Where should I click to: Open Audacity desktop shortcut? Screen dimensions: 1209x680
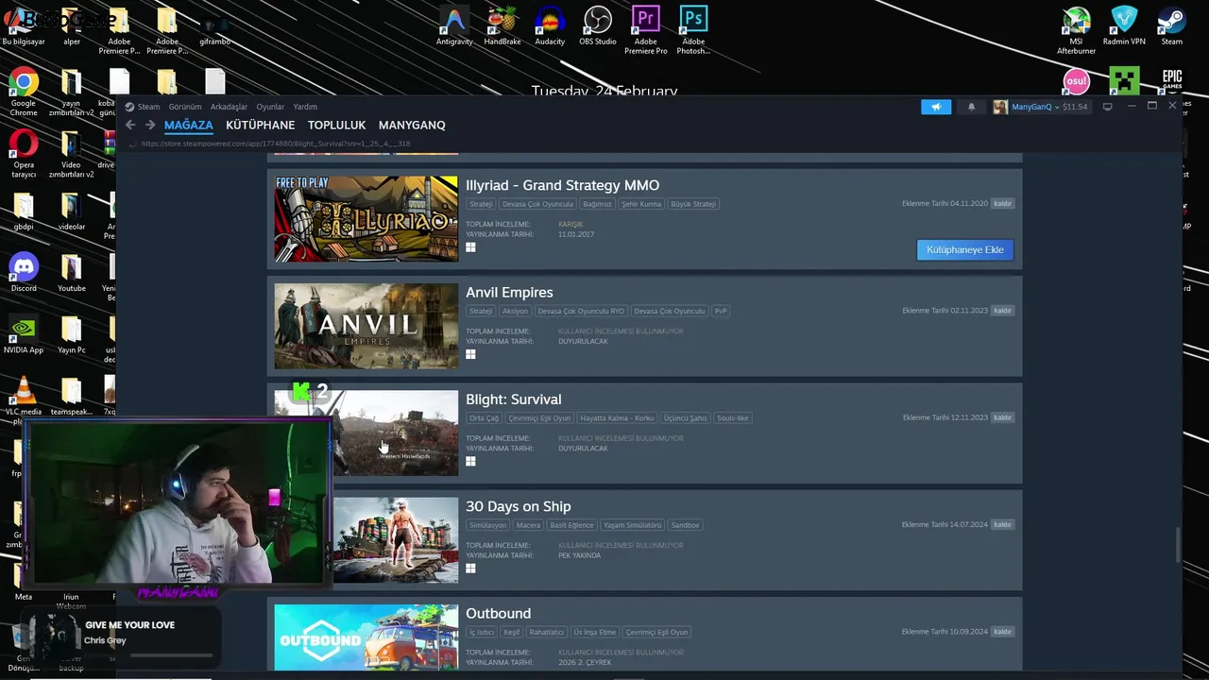[550, 26]
